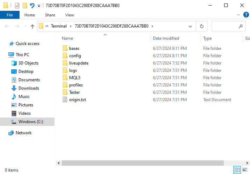Open Customize Quick Access Toolbar dropdown

(39, 6)
